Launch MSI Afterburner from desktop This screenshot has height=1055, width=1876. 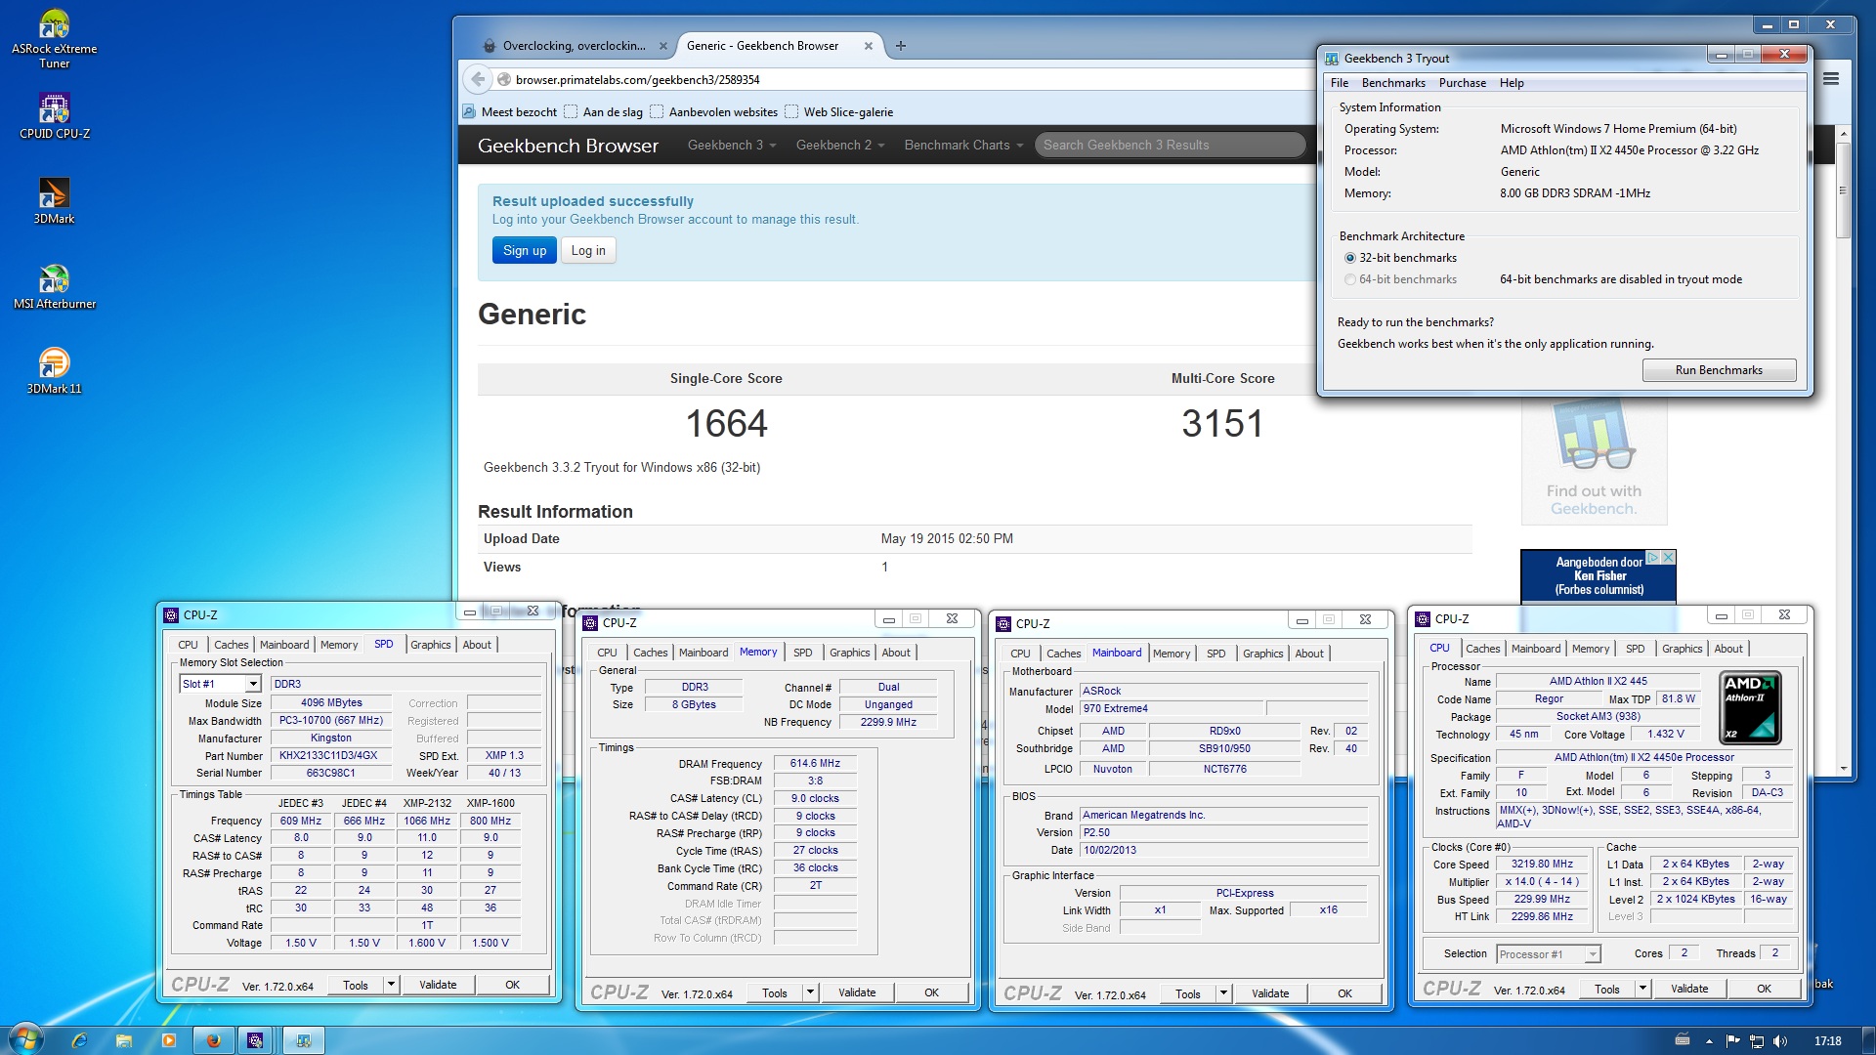(x=54, y=285)
